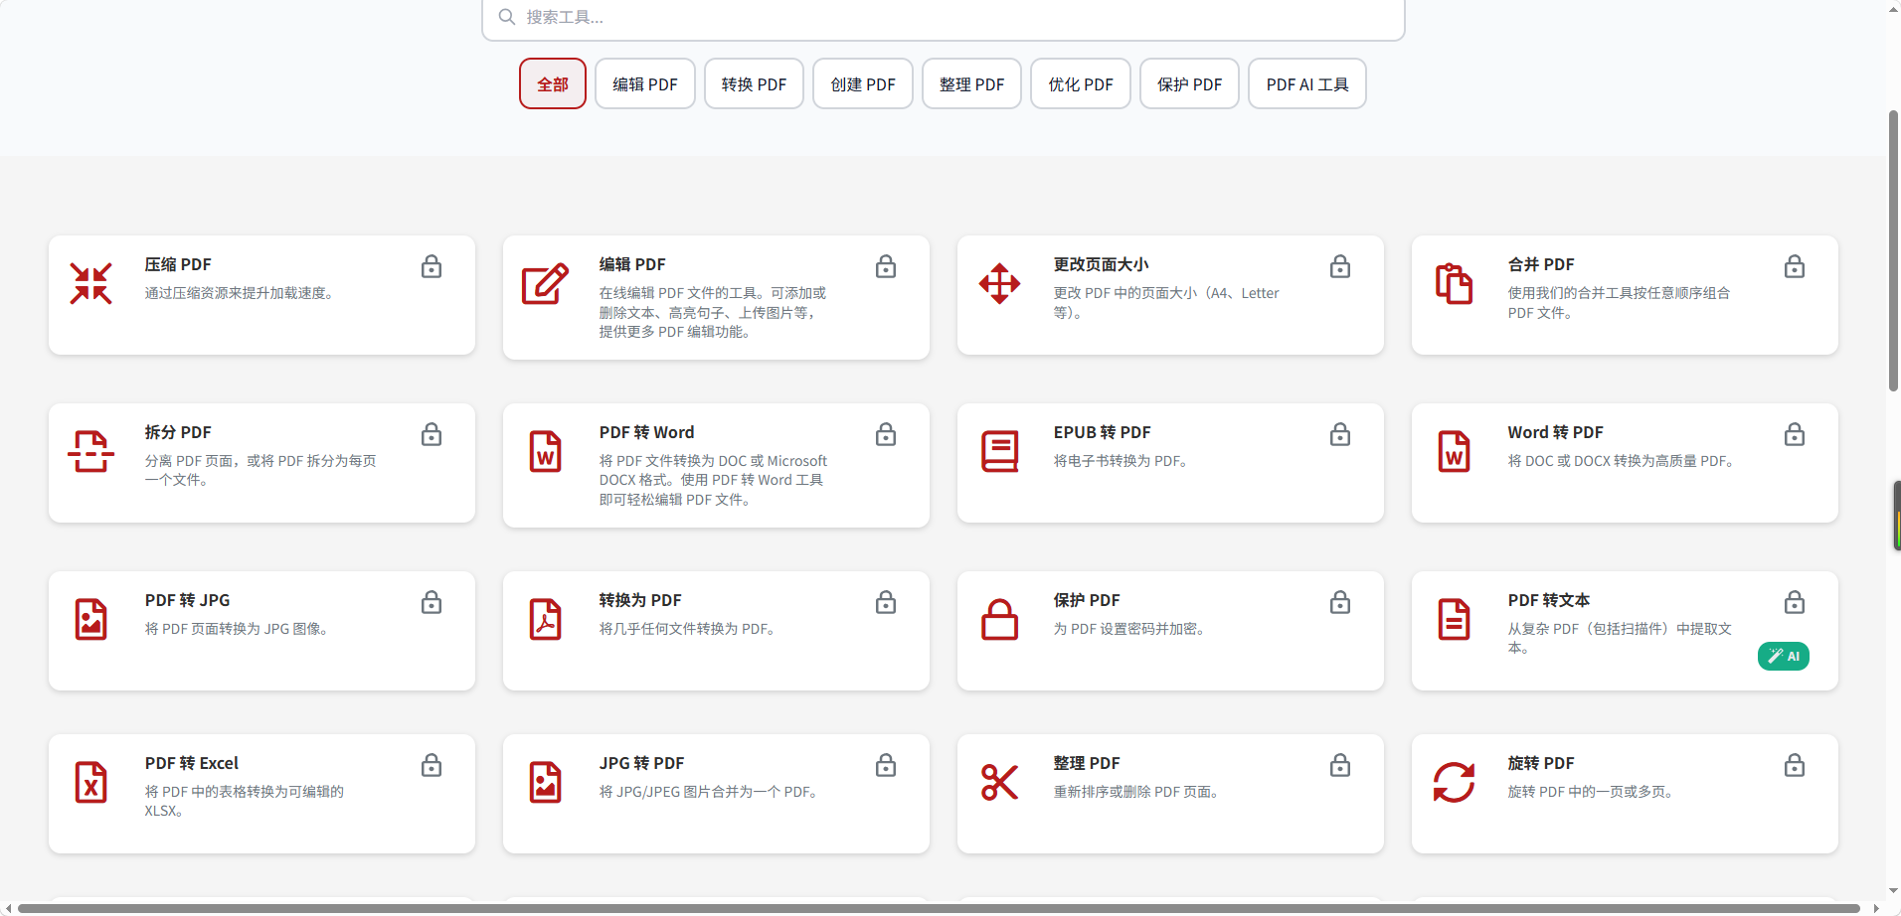Select the PDF AI 工具 filter tab
The image size is (1901, 916).
(x=1307, y=84)
